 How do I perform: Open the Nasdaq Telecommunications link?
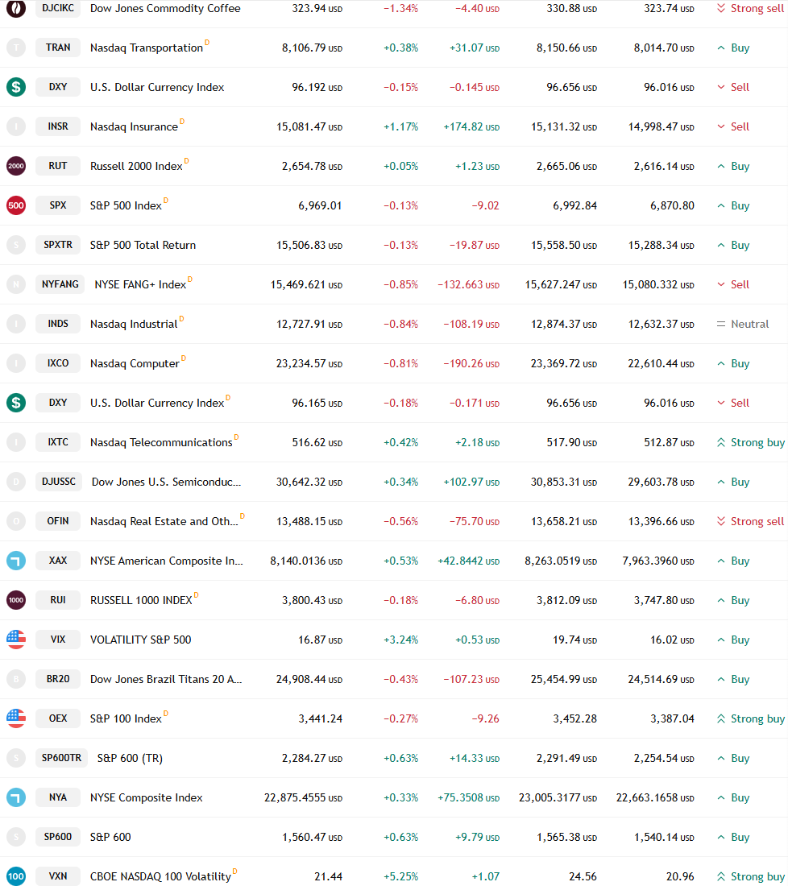point(161,442)
